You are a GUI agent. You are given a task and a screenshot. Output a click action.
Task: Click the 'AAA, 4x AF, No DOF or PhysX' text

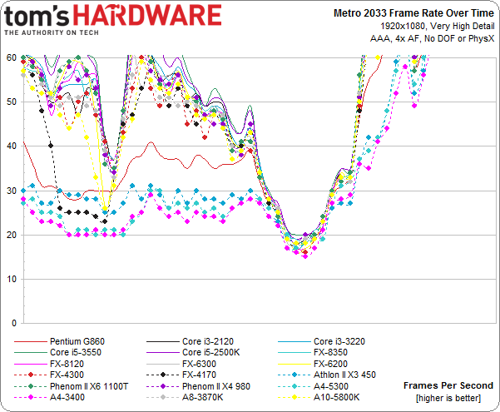pos(432,38)
